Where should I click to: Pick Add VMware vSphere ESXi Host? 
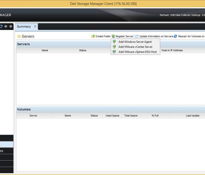point(135,52)
